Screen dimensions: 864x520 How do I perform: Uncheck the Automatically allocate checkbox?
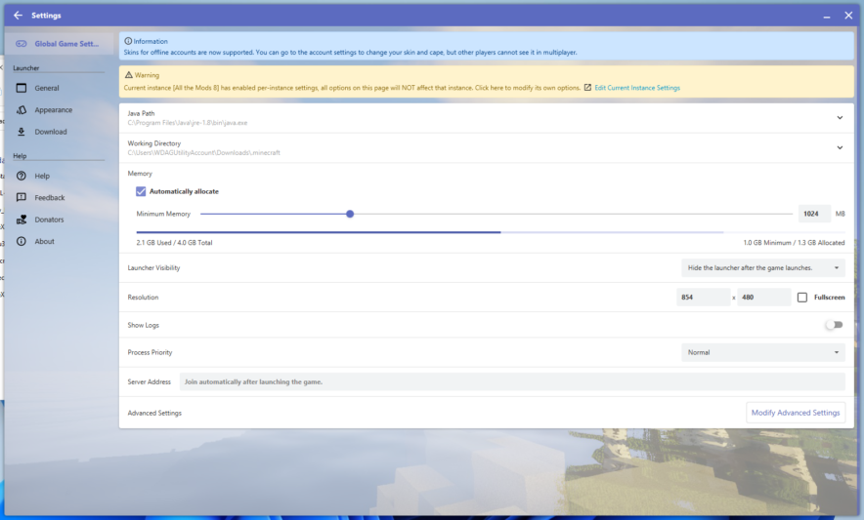[x=141, y=191]
